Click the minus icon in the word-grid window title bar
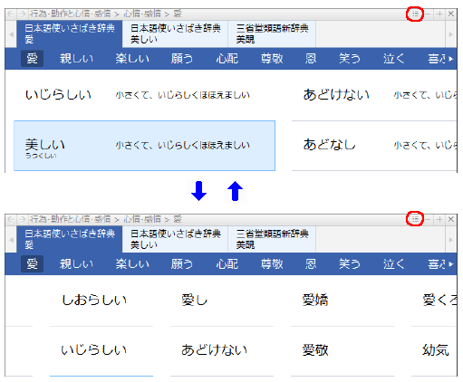Screen dimensions: 463x382 click(x=428, y=219)
